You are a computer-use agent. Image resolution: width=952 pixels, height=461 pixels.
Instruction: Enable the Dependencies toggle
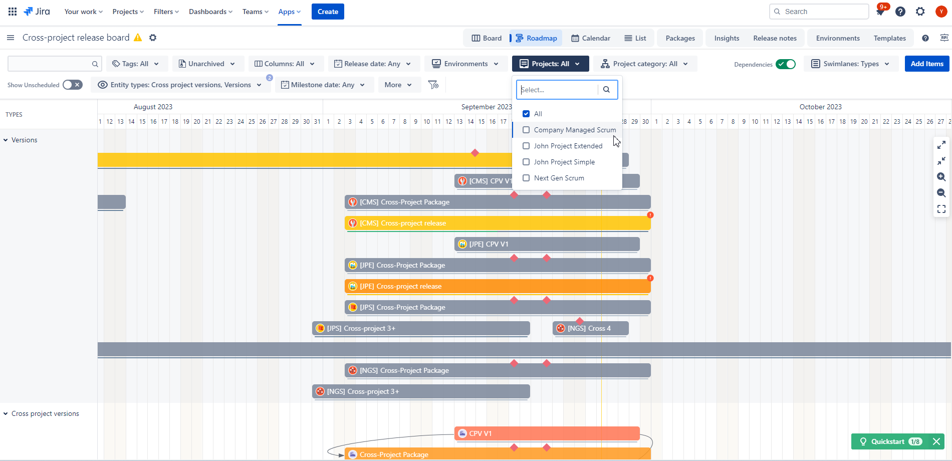[785, 64]
